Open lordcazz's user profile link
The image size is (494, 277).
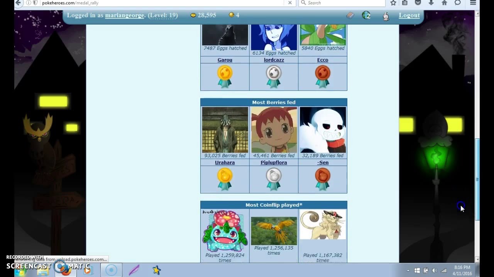(x=274, y=60)
